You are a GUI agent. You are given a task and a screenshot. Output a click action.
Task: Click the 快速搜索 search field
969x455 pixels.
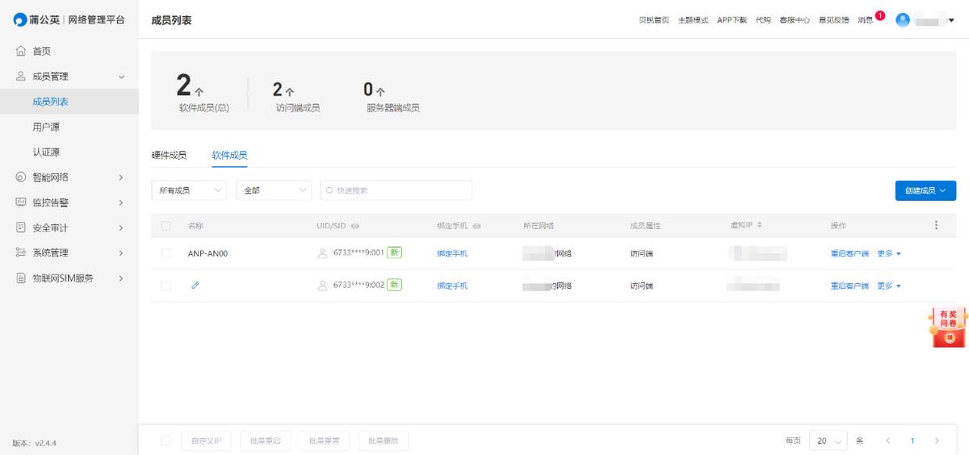click(396, 190)
